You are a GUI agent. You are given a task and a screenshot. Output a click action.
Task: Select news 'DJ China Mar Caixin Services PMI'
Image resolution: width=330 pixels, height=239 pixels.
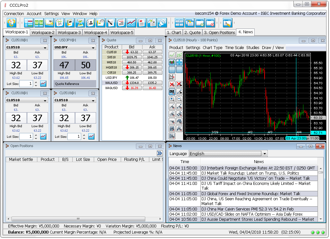[x=243, y=209]
